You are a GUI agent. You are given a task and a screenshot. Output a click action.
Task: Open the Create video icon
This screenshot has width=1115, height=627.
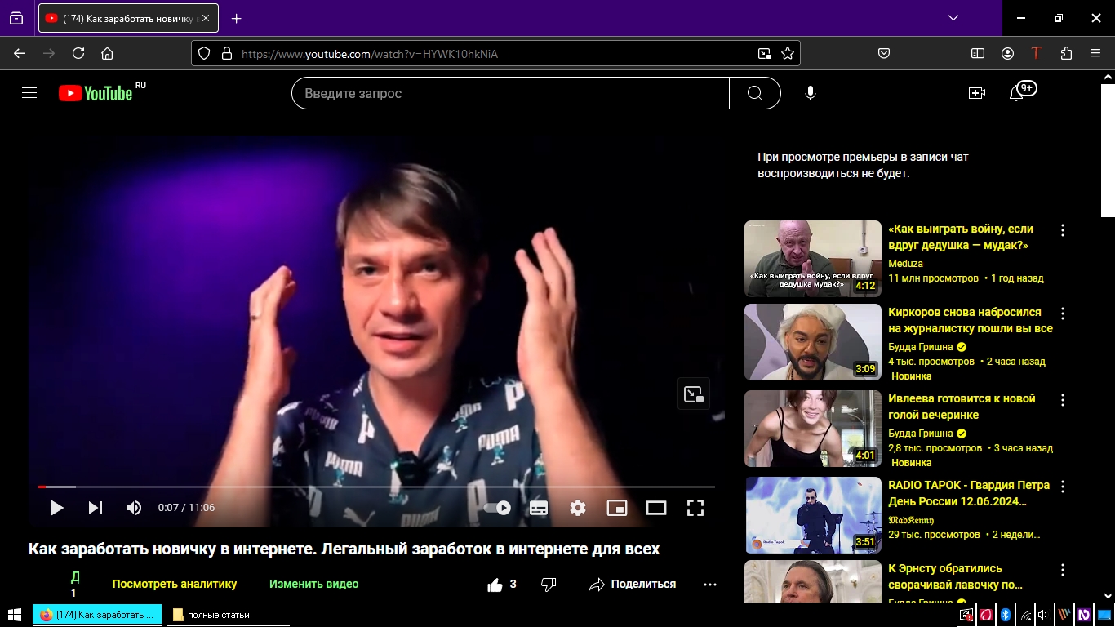977,93
